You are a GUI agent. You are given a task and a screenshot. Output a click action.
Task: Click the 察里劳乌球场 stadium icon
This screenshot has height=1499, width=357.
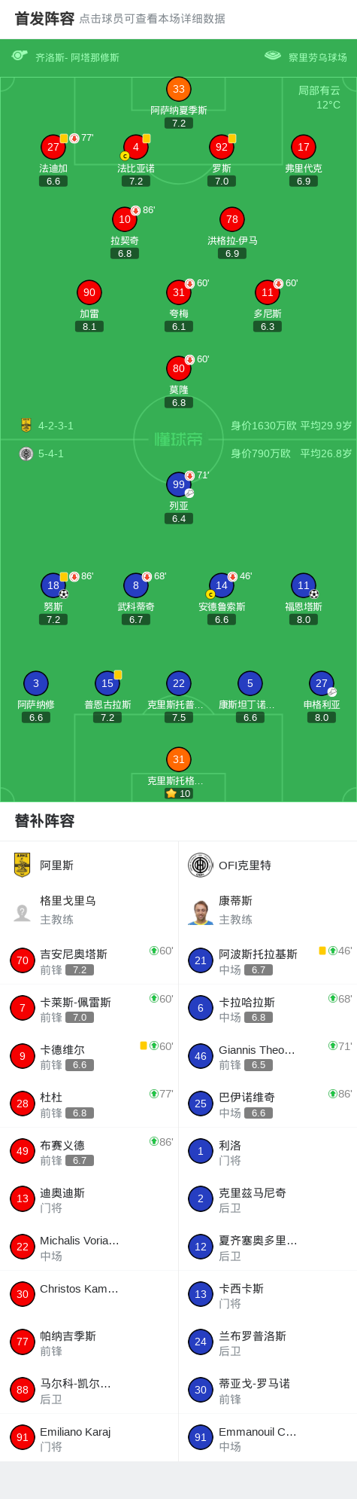point(273,56)
